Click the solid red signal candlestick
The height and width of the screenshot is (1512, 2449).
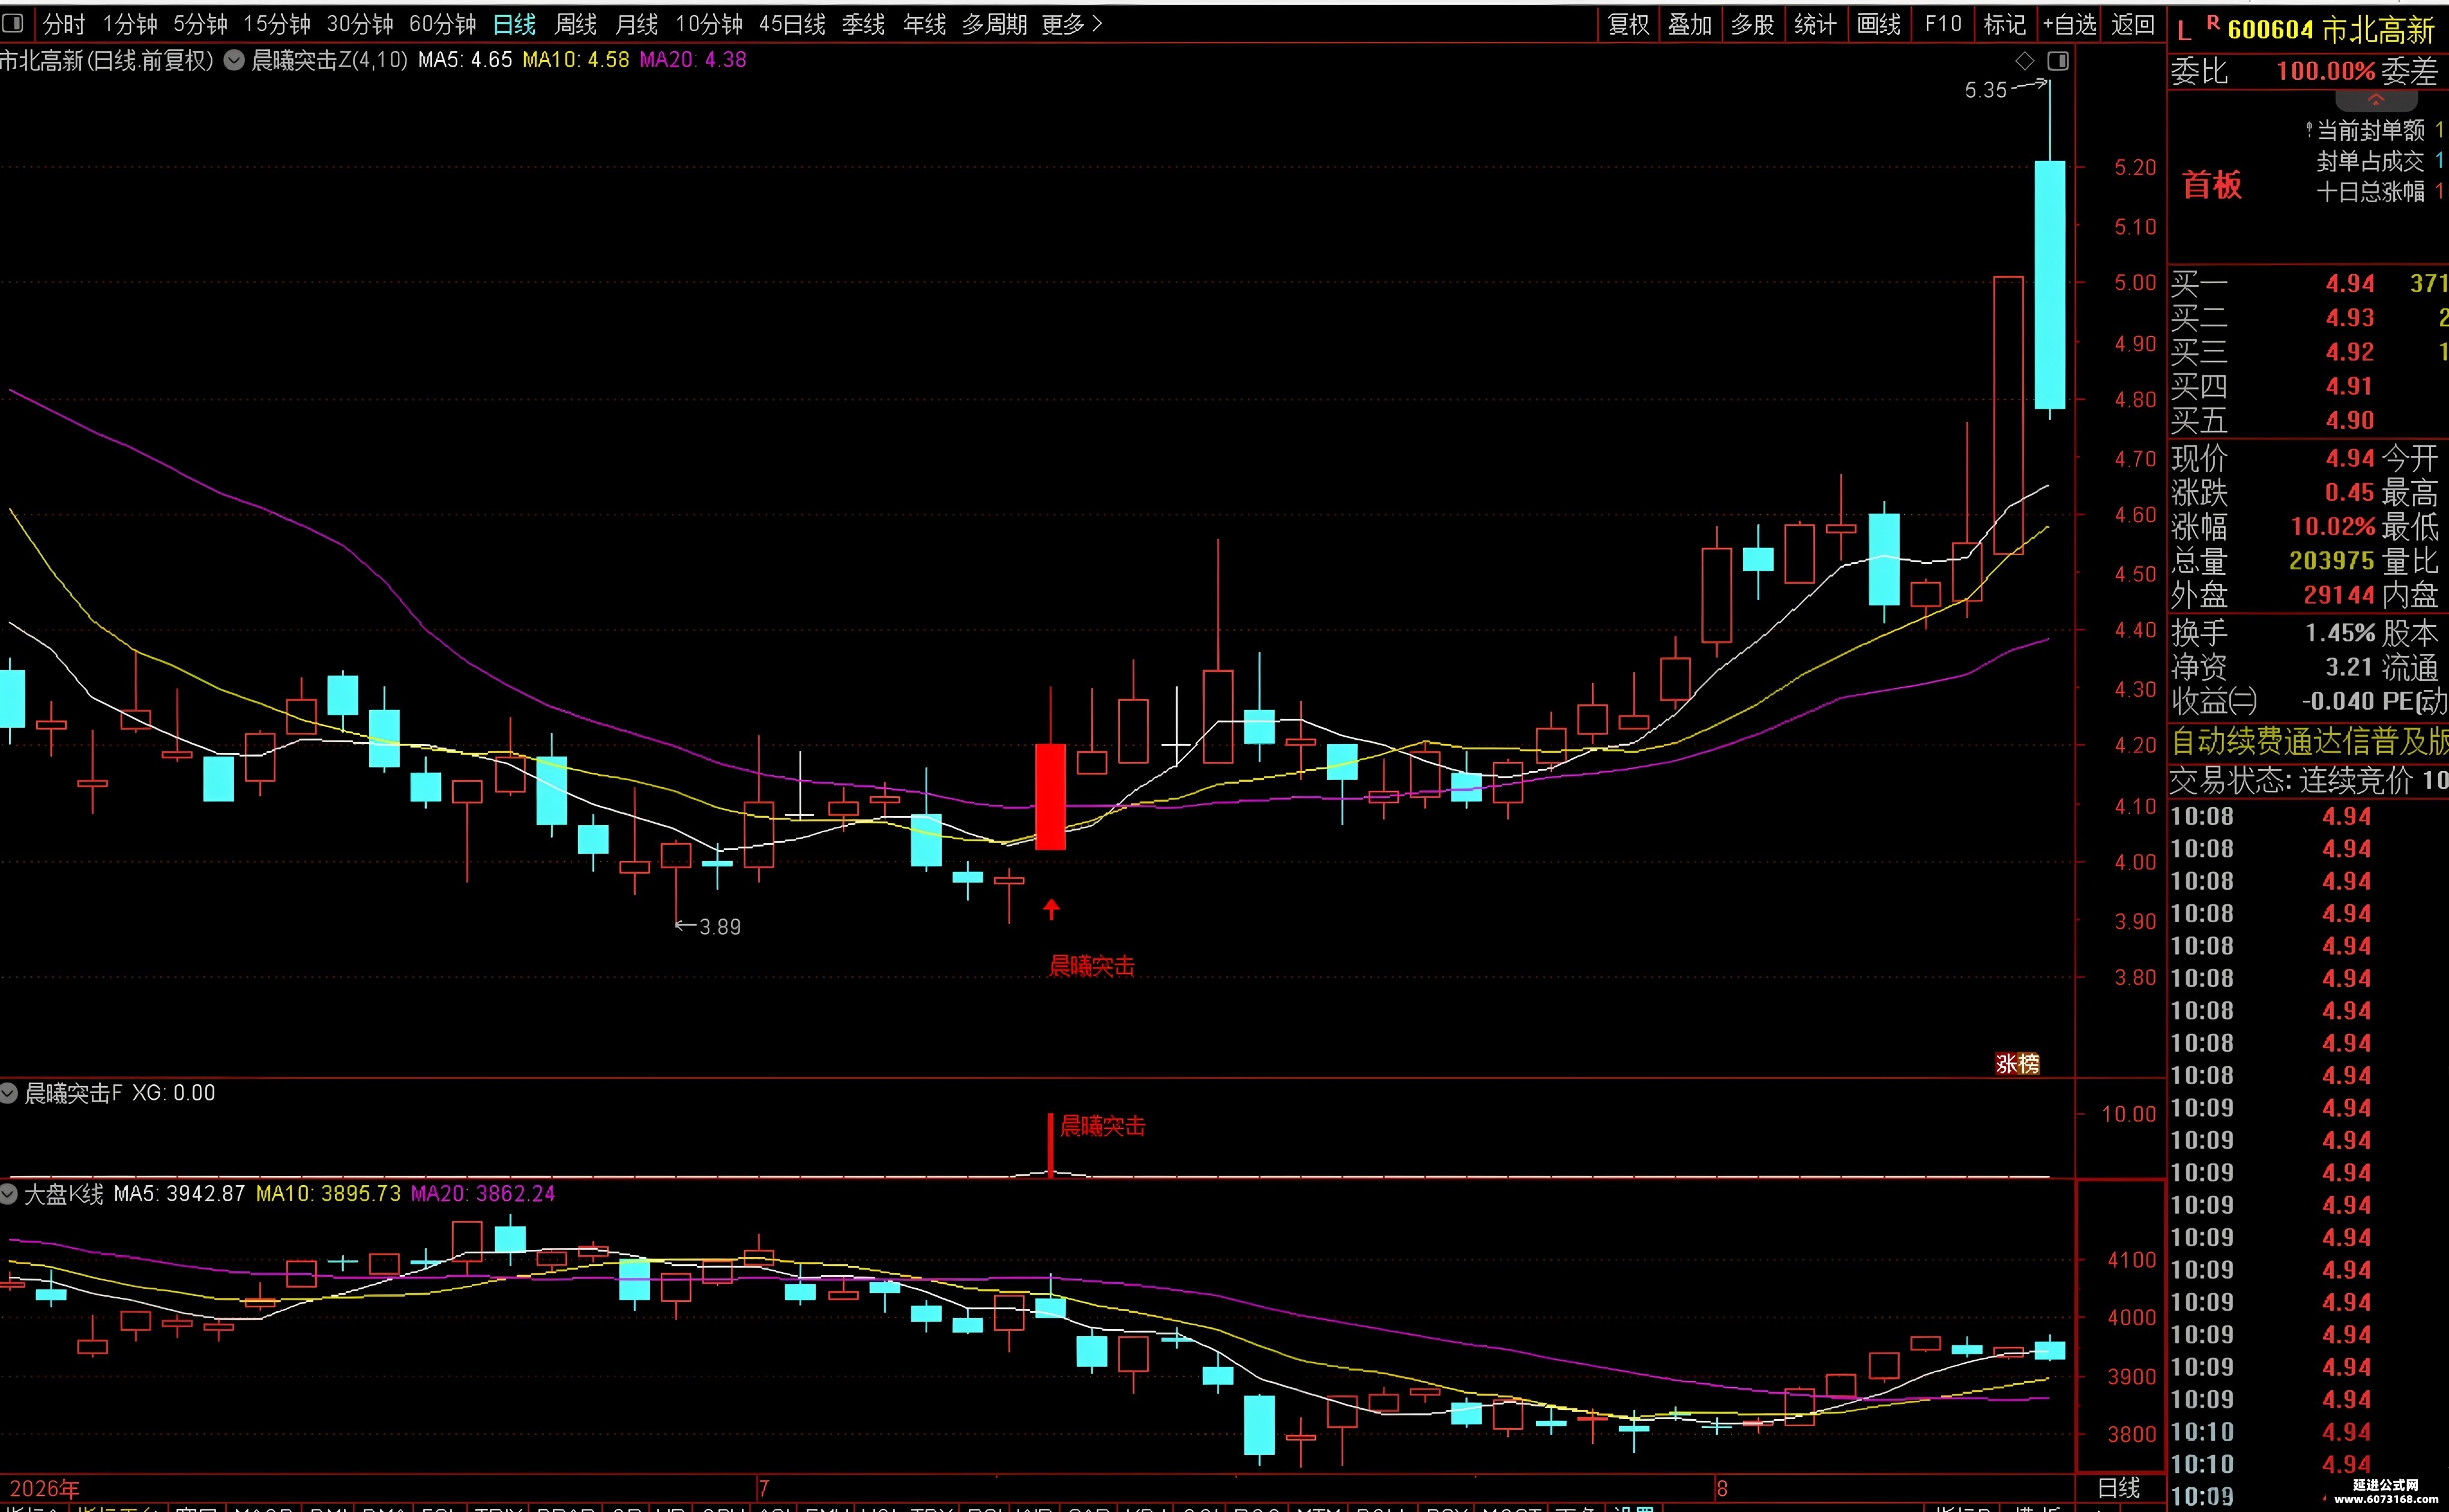[x=1050, y=797]
